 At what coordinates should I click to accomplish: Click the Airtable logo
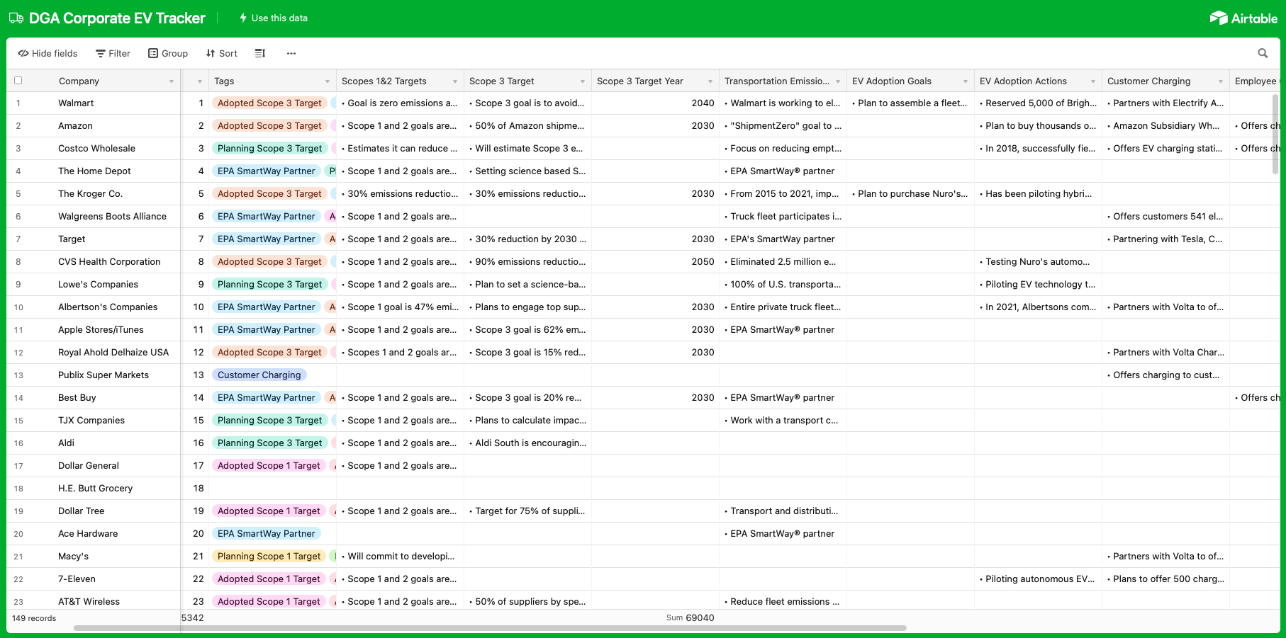[1243, 18]
